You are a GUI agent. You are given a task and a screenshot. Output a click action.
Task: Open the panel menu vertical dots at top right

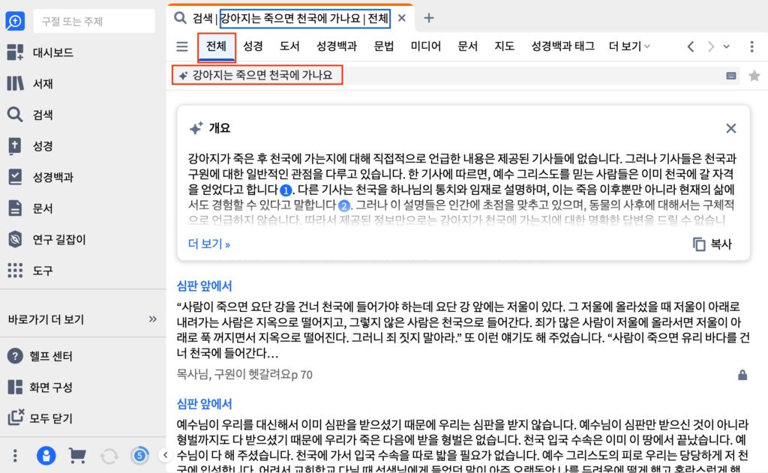click(x=751, y=46)
